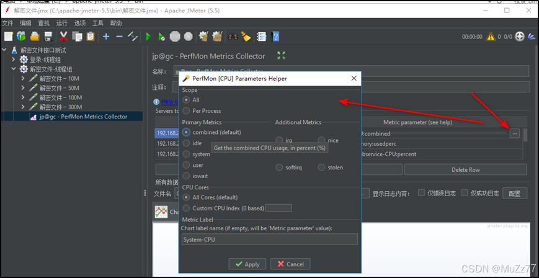Click the Cut scissors icon
This screenshot has height=278, width=539.
pyautogui.click(x=64, y=37)
